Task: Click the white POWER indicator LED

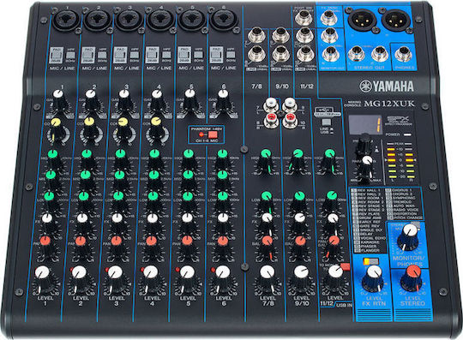Action: 407,134
